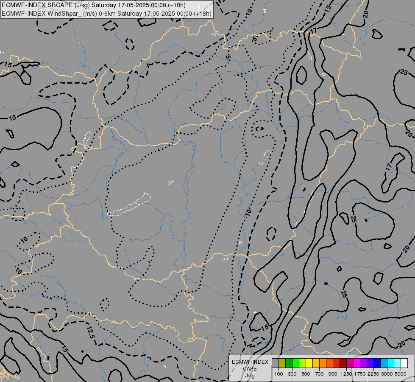Image resolution: width=415 pixels, height=382 pixels.
Task: Select the orange swatch above 700 tick
Action: point(323,363)
